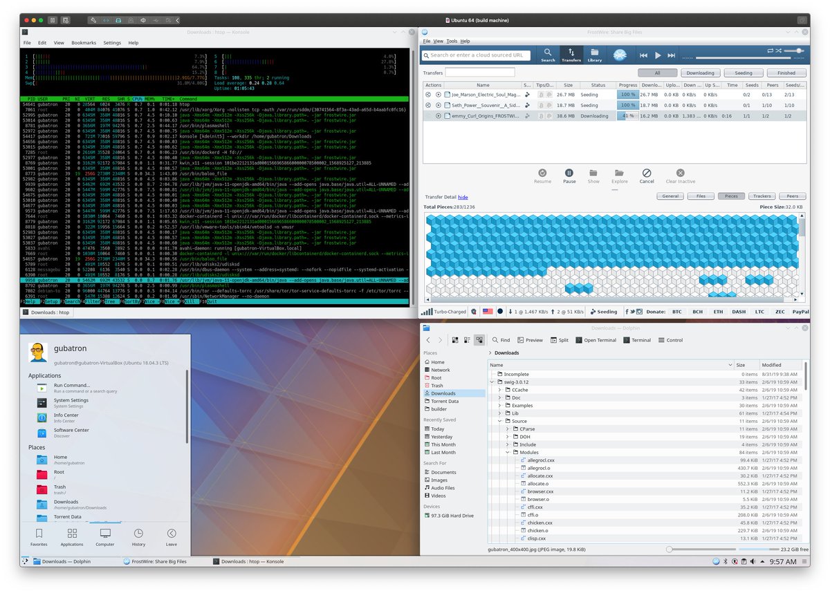Screen dimensions: 830x593
Task: Click the Explore folder icon in FrostWire
Action: click(x=619, y=173)
